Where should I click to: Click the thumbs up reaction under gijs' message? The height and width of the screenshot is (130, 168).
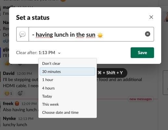pyautogui.click(x=7, y=64)
